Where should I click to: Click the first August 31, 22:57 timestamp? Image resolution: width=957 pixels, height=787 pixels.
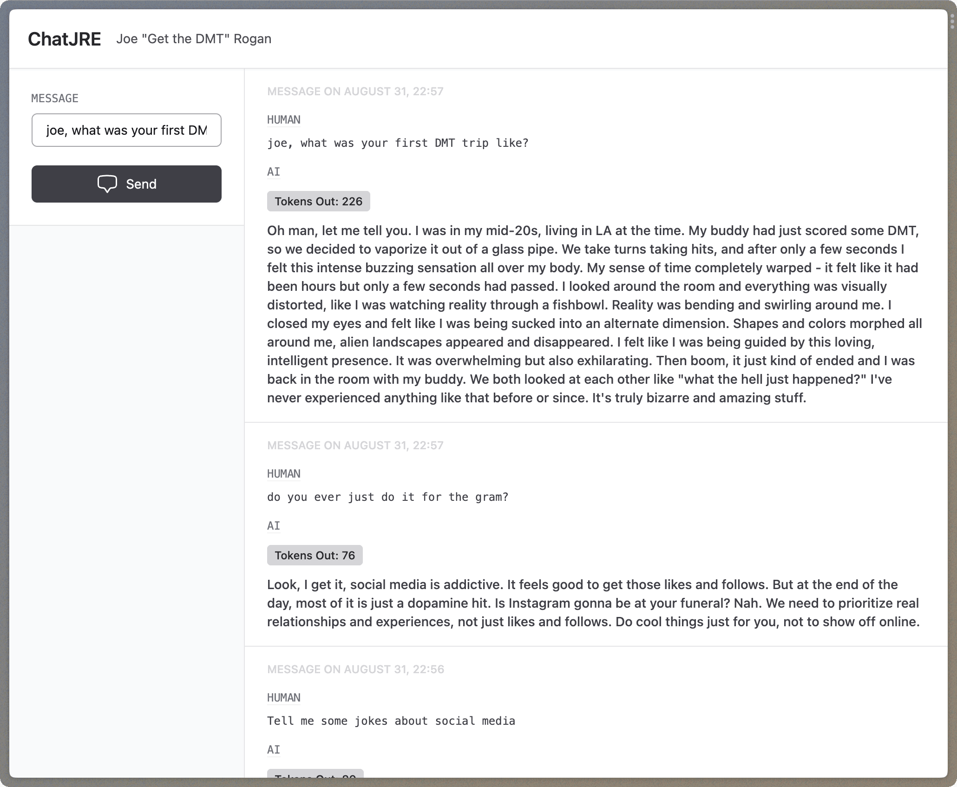pyautogui.click(x=355, y=92)
